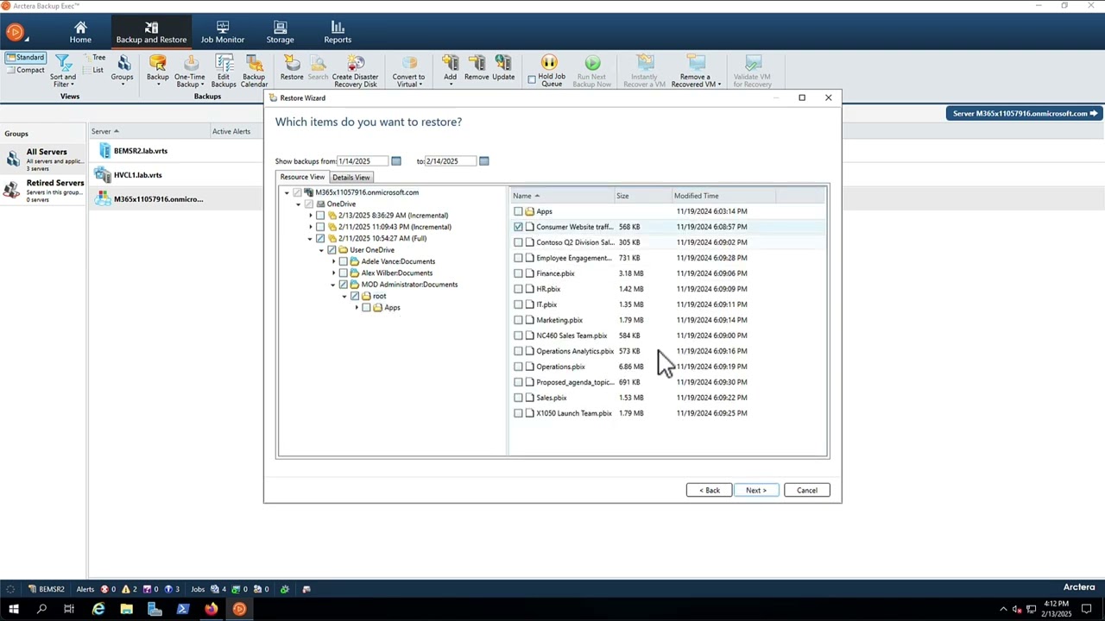
Task: Switch to Details View tab
Action: [350, 178]
